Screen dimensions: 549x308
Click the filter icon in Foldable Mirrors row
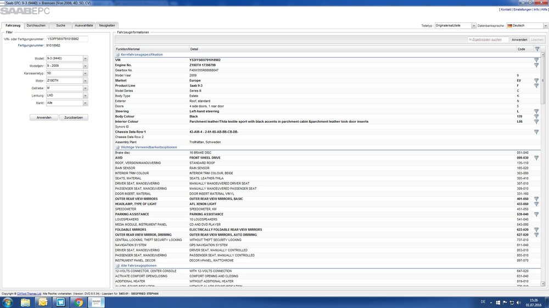point(536,230)
